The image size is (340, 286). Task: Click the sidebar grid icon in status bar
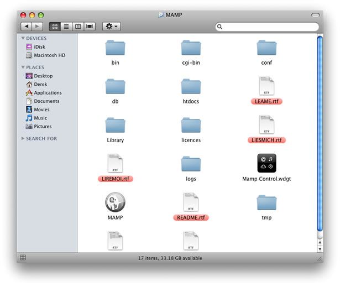23,258
